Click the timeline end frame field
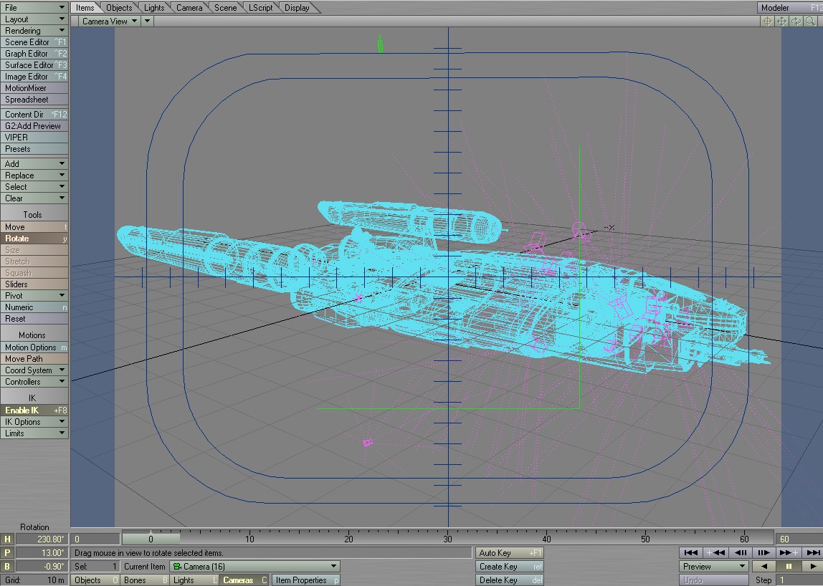This screenshot has width=823, height=586. [x=799, y=539]
